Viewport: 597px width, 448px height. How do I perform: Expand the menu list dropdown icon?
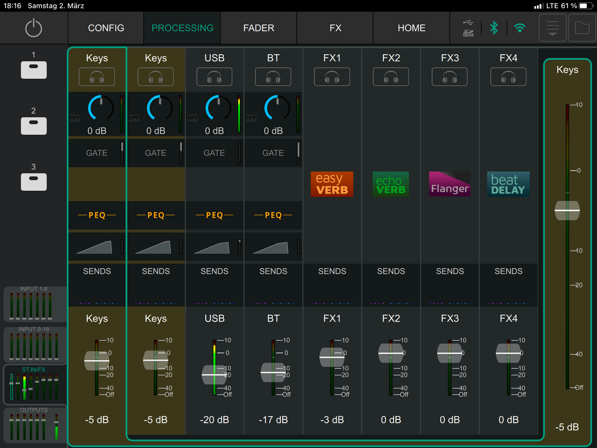tap(553, 28)
